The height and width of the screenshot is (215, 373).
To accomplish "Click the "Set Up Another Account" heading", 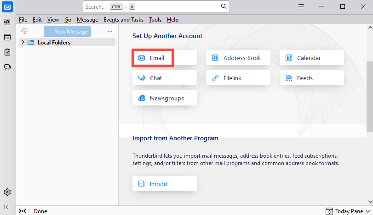I will pyautogui.click(x=167, y=36).
